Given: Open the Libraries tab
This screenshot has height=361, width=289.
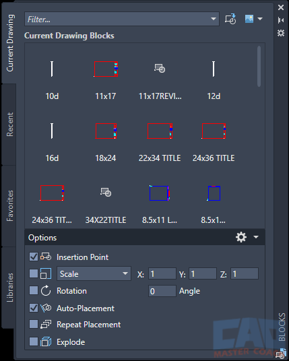Looking at the screenshot, I should (x=9, y=288).
